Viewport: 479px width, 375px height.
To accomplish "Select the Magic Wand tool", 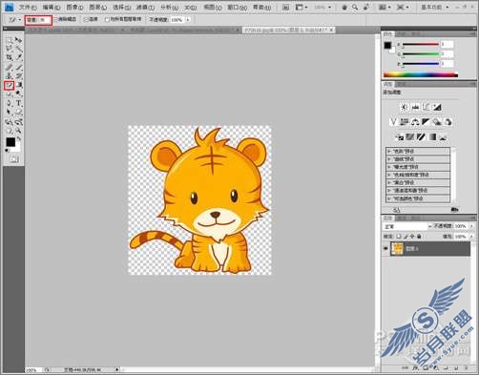I will (18, 49).
